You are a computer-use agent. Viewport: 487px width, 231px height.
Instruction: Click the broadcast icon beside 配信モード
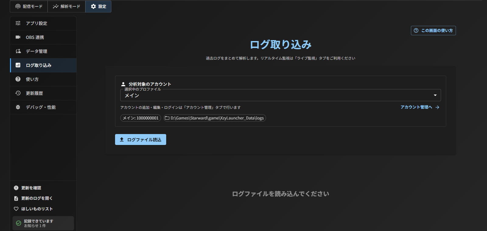point(18,6)
